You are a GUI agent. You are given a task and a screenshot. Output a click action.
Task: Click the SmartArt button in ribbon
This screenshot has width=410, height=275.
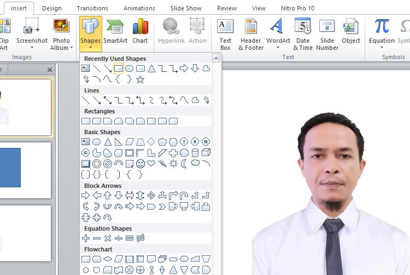[x=115, y=32]
